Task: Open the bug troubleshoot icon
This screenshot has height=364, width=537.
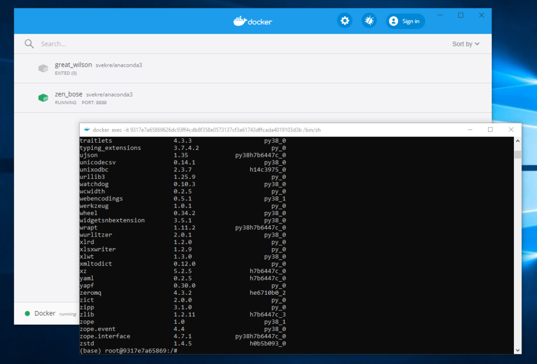Action: click(x=369, y=21)
